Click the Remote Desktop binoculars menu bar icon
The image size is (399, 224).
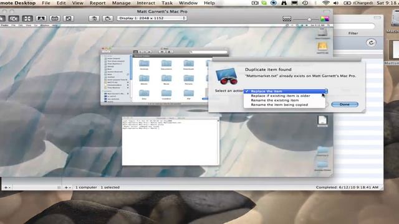point(284,3)
